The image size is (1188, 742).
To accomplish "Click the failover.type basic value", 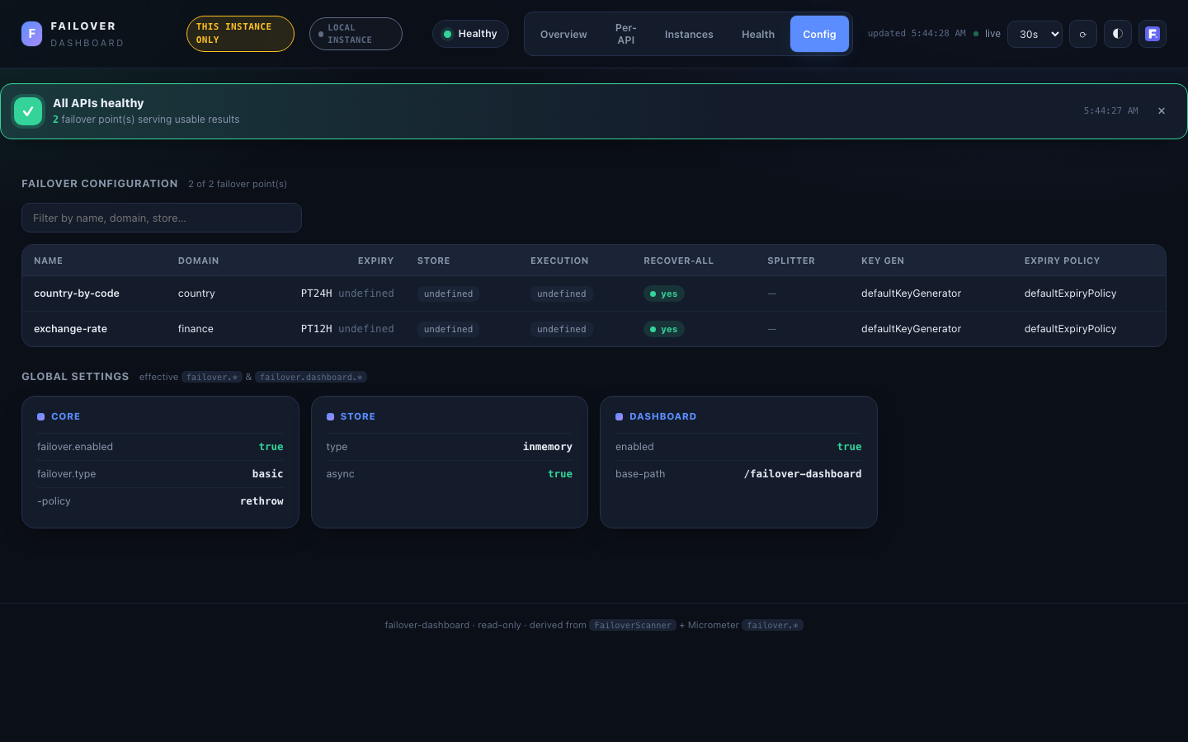I will [x=268, y=474].
